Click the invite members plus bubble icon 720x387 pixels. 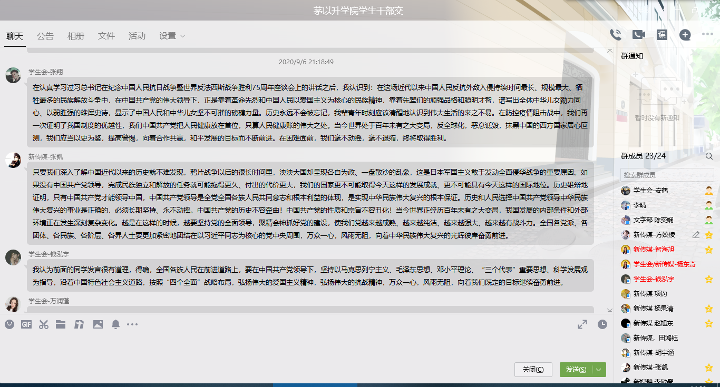pos(685,35)
